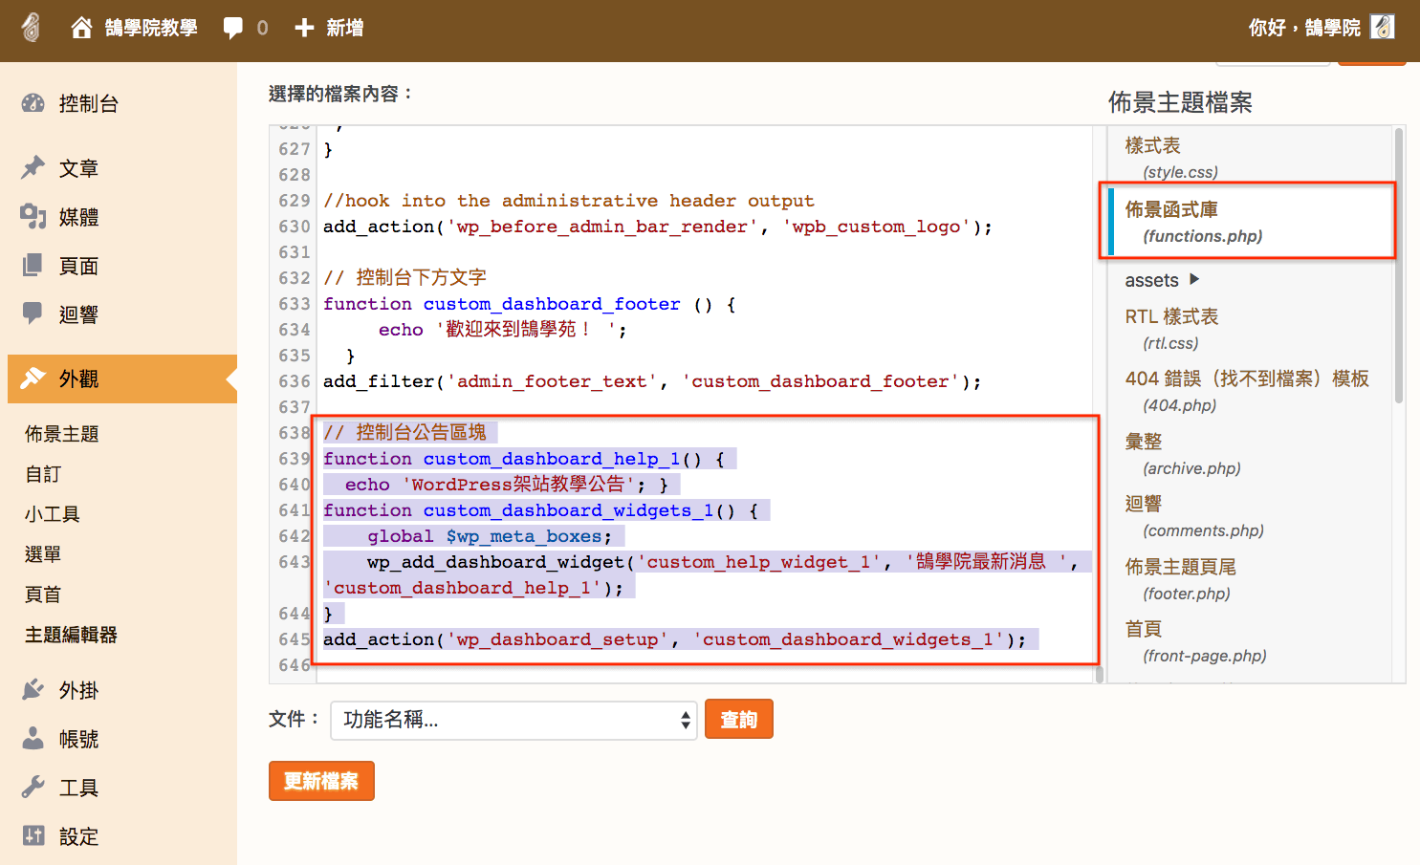Click the wrench icon for 工具

[33, 788]
